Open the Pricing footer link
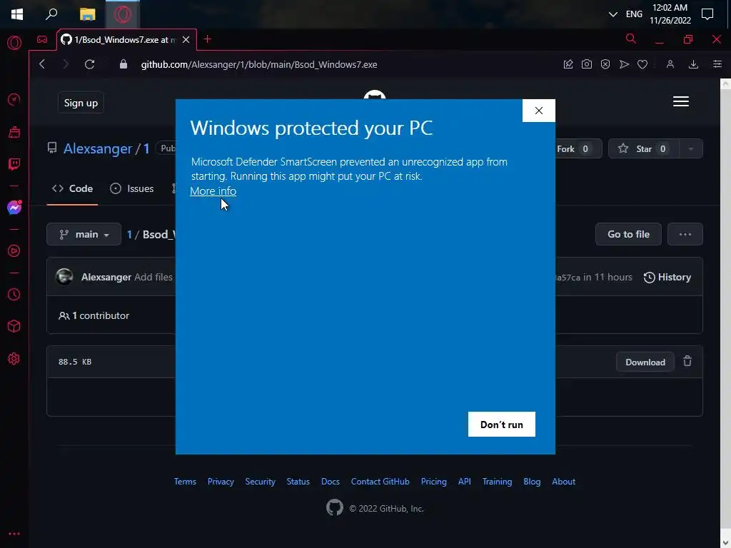This screenshot has width=731, height=548. [x=433, y=482]
